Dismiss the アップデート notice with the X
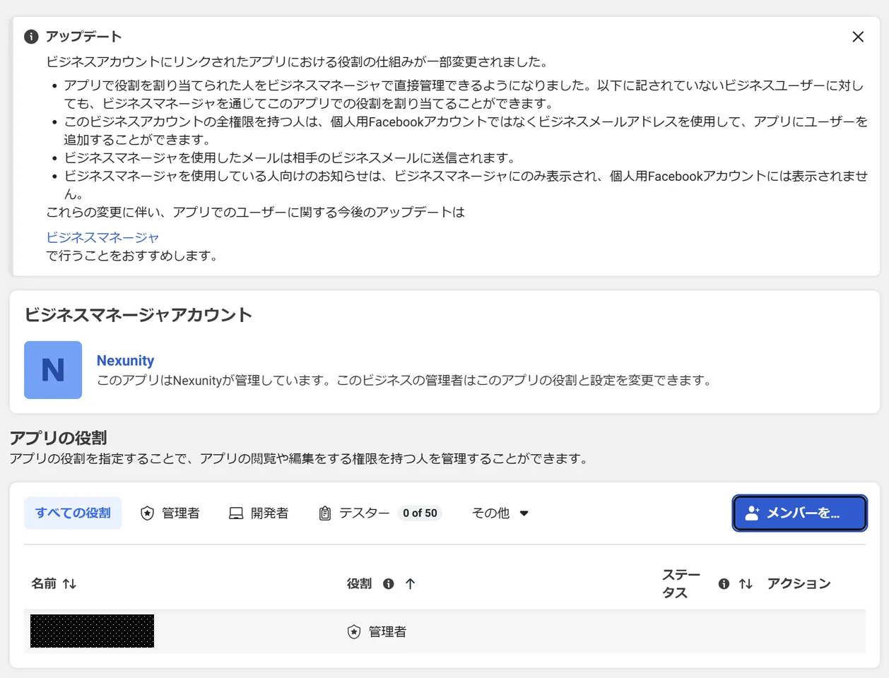Image resolution: width=889 pixels, height=678 pixels. click(x=858, y=37)
